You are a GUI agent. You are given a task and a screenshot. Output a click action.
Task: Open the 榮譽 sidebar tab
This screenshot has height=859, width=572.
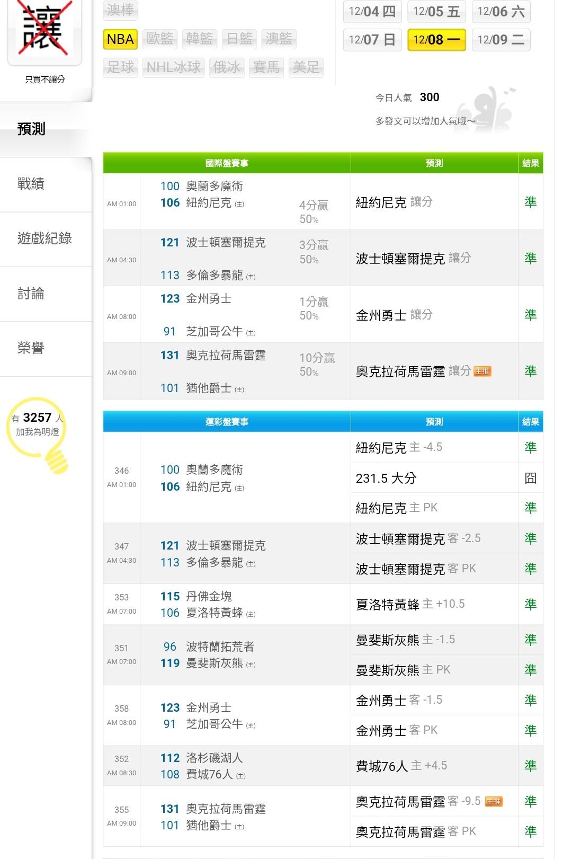[31, 348]
